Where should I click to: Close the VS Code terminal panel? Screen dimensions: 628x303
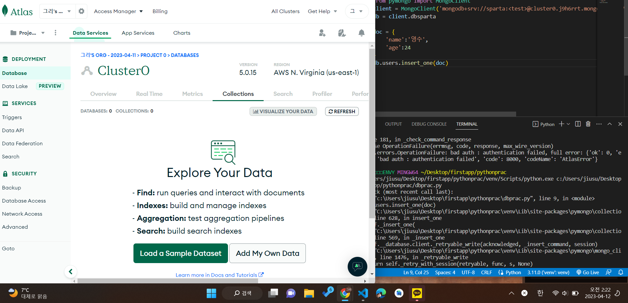pyautogui.click(x=620, y=124)
